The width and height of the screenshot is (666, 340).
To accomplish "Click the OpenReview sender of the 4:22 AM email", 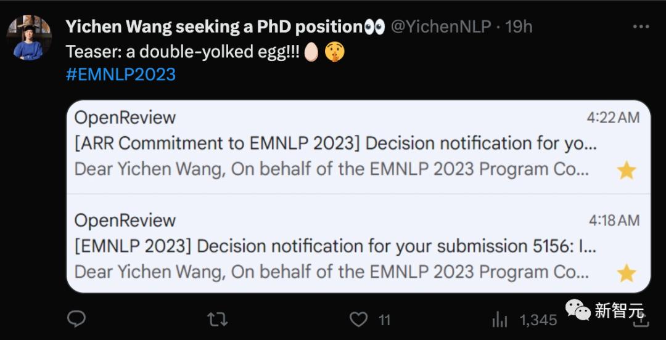I will pos(125,118).
